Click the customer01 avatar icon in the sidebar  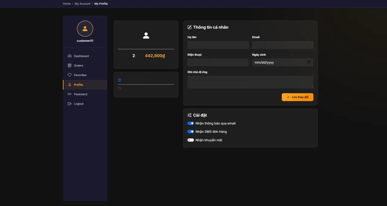tap(85, 29)
